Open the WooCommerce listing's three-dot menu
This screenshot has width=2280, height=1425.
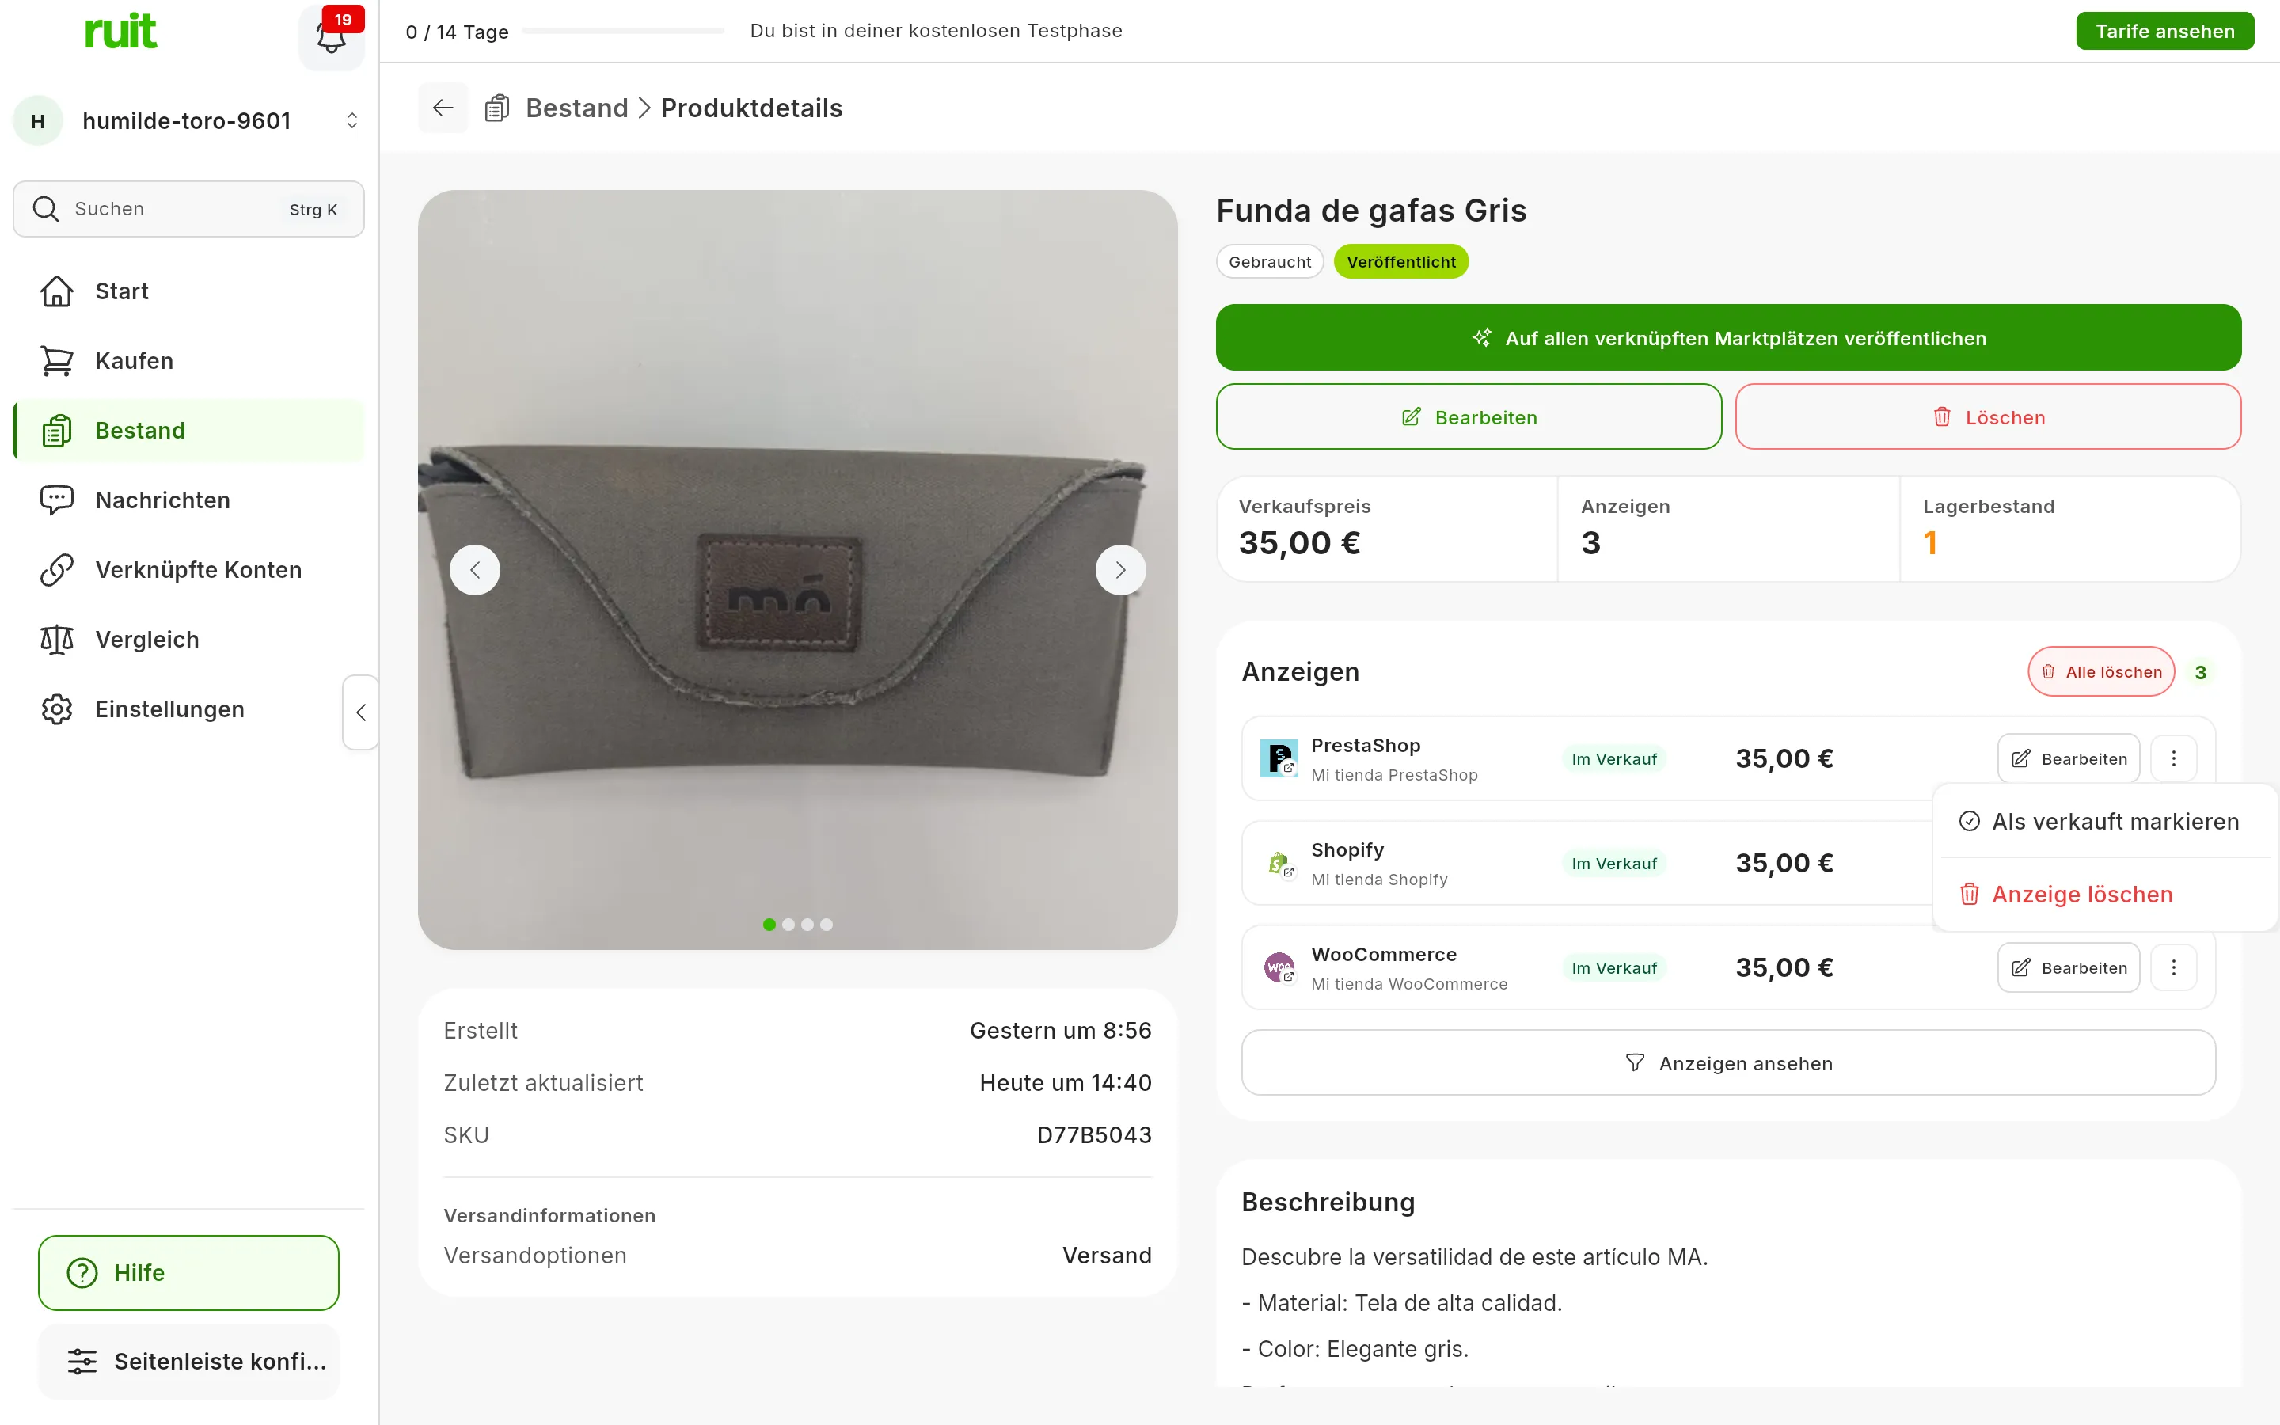pos(2174,968)
